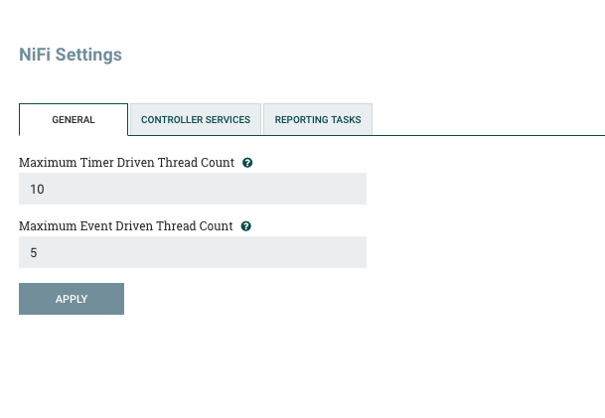Show reporting tasks via its tab

coord(318,119)
